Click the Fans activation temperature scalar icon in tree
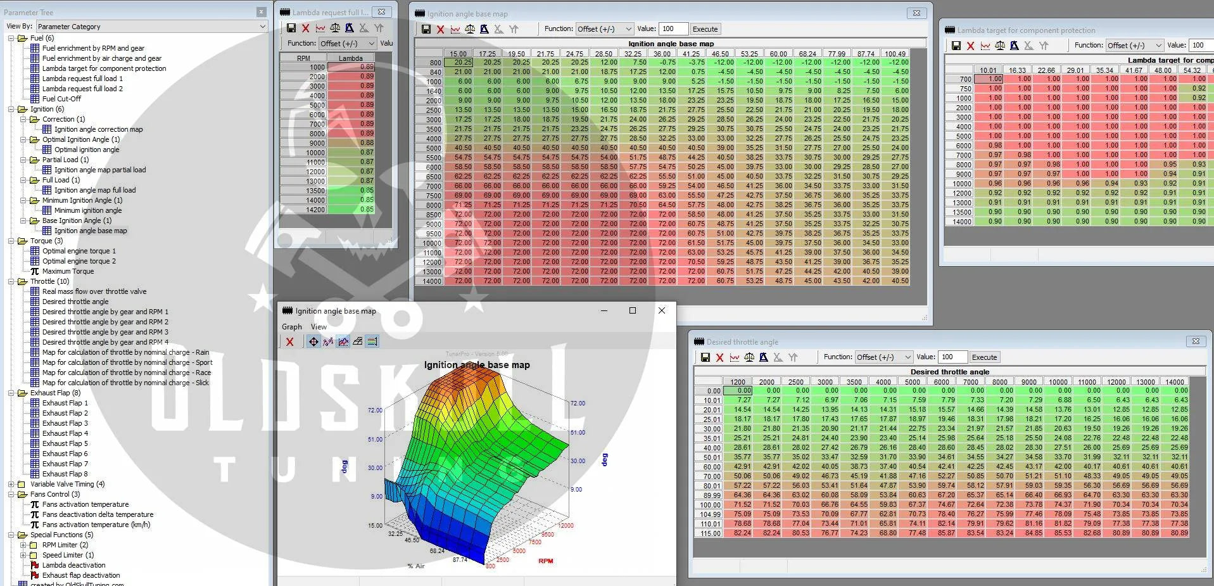Screen dimensions: 1214x586 pos(35,504)
